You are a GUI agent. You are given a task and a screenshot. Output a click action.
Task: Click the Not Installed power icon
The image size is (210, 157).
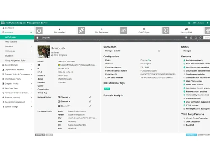tap(39, 31)
